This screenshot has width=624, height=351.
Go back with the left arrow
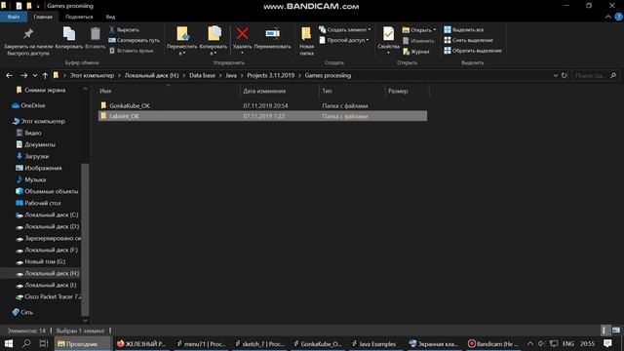(9, 75)
